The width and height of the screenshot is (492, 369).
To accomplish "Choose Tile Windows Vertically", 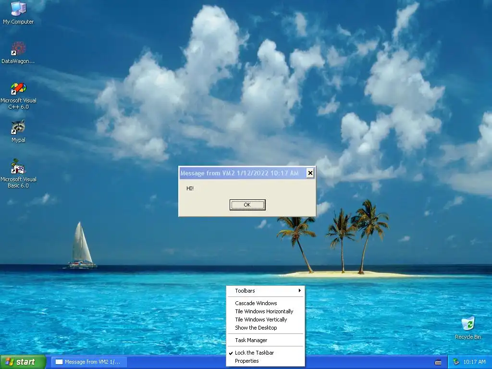I will (x=265, y=320).
